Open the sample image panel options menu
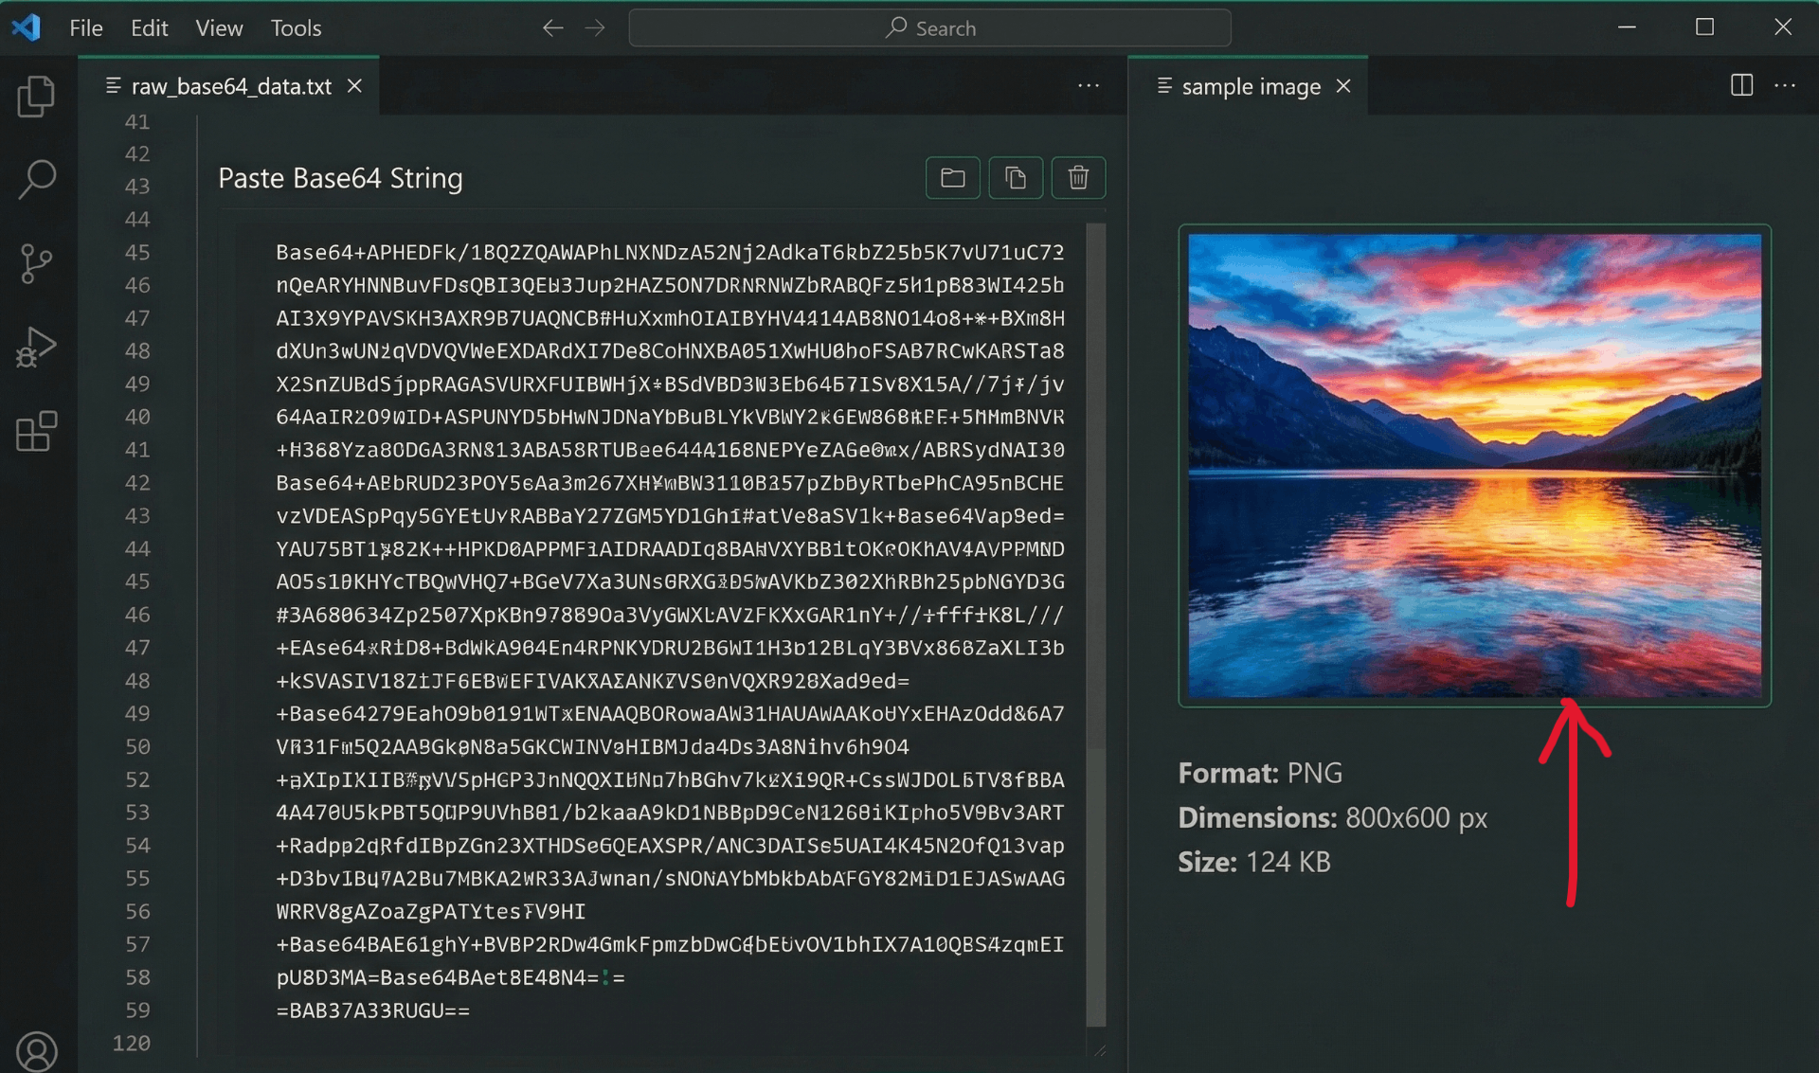1819x1073 pixels. pyautogui.click(x=1785, y=85)
